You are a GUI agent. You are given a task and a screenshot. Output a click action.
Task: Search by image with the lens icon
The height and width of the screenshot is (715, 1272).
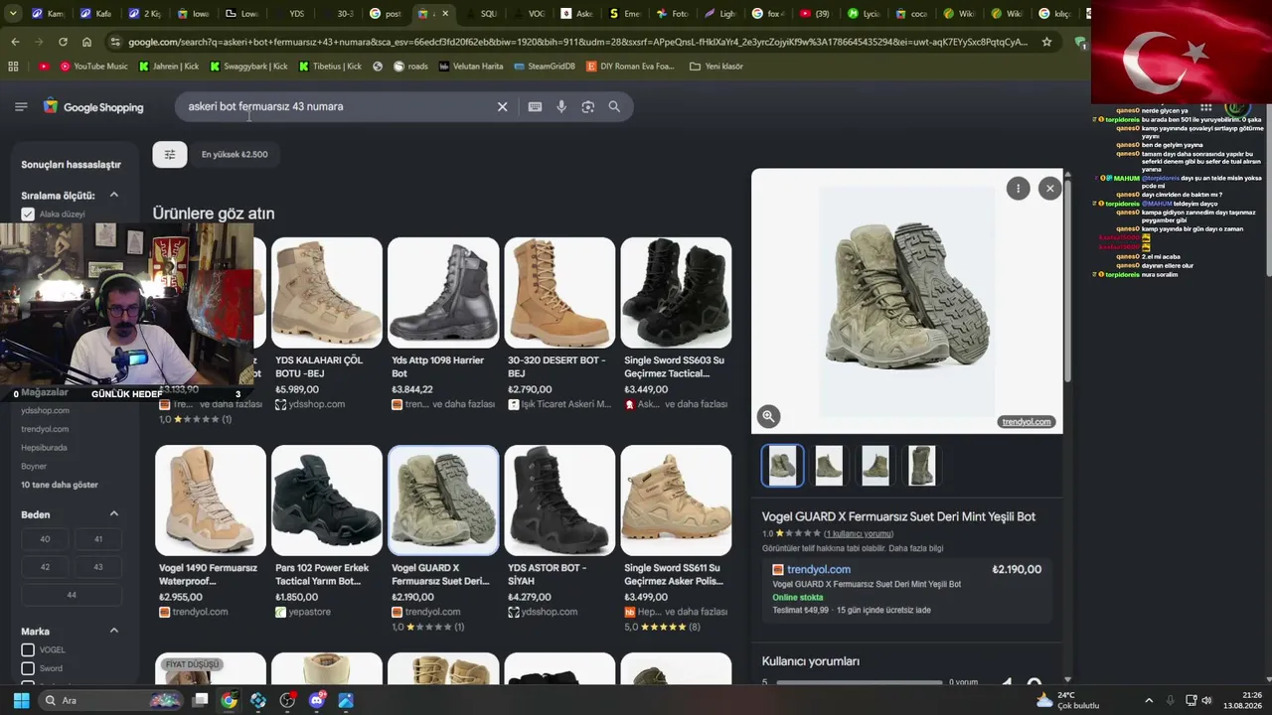(x=587, y=106)
